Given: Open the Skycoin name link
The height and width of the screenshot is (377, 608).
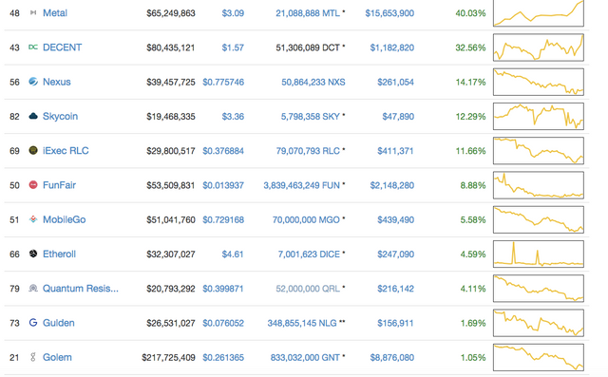Looking at the screenshot, I should pos(60,116).
